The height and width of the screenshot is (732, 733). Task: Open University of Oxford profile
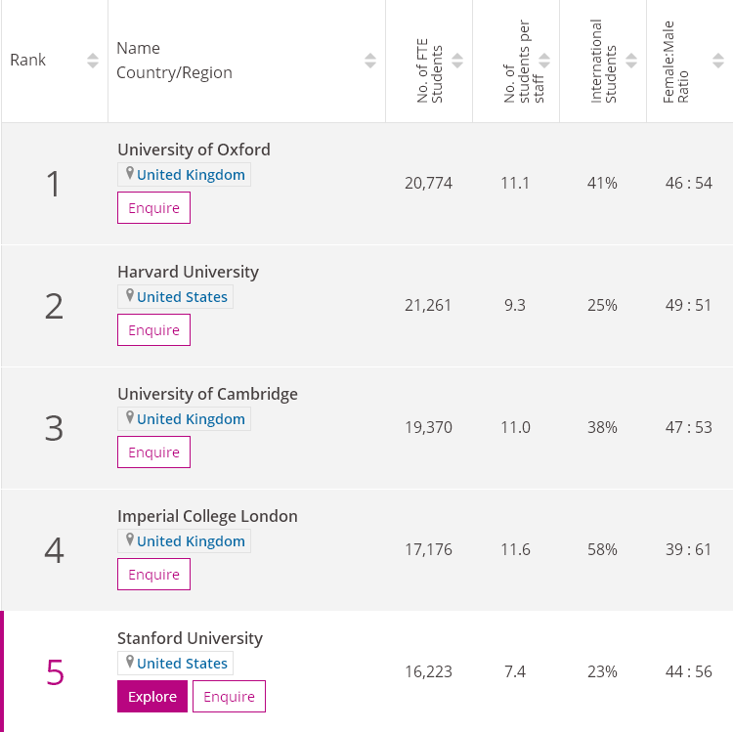point(194,150)
